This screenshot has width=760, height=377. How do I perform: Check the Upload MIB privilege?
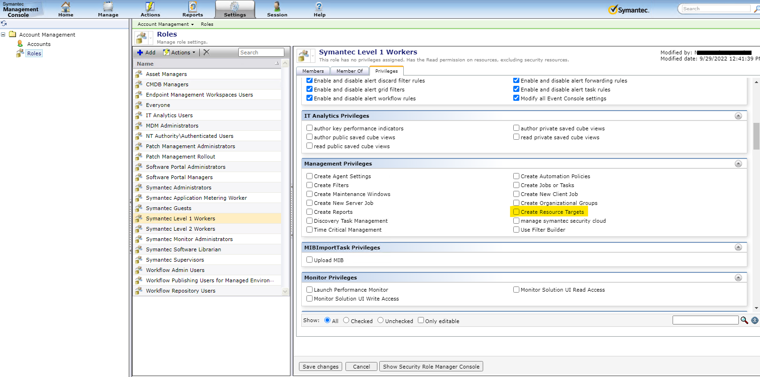[309, 260]
